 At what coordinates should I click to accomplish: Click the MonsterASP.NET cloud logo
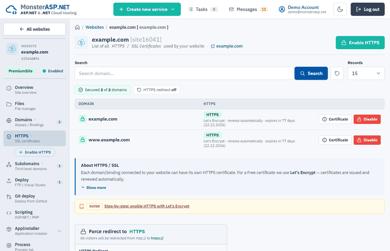11,9
